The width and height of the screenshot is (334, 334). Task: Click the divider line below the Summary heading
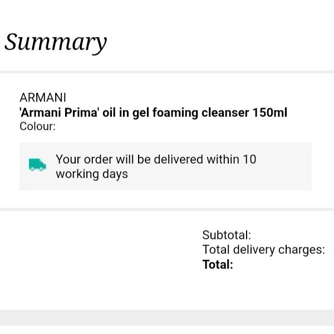tap(167, 72)
